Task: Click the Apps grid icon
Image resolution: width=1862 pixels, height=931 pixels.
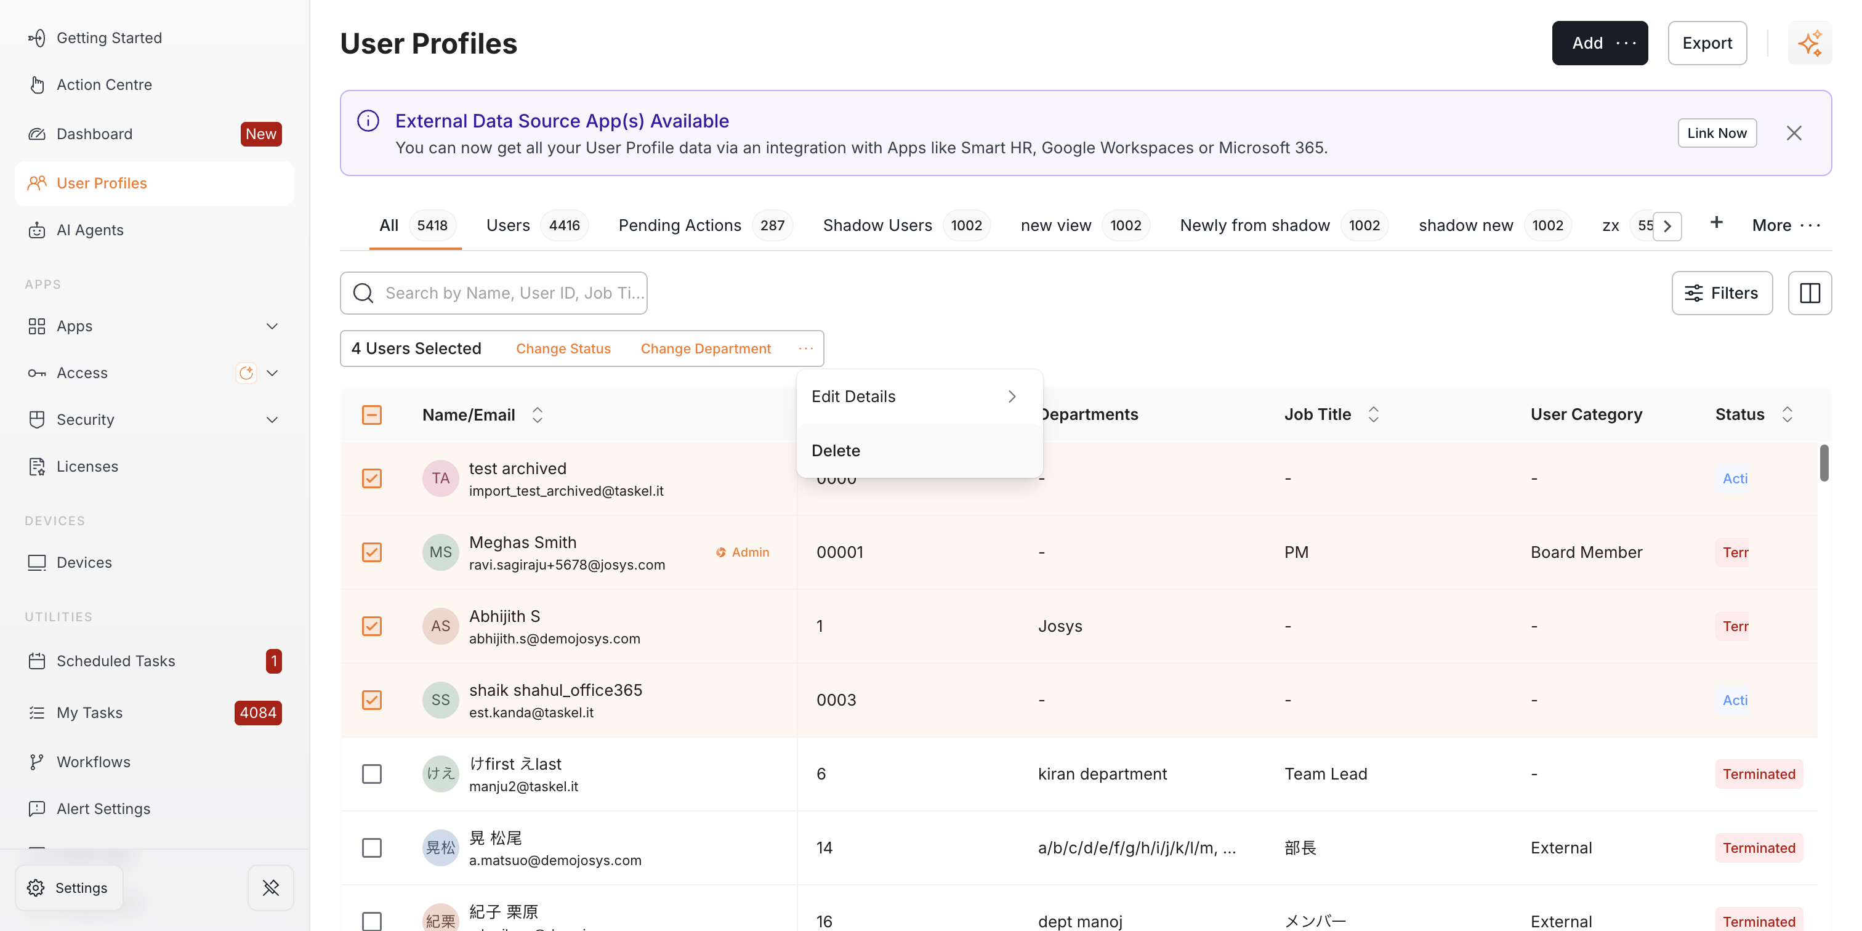Action: pyautogui.click(x=36, y=326)
